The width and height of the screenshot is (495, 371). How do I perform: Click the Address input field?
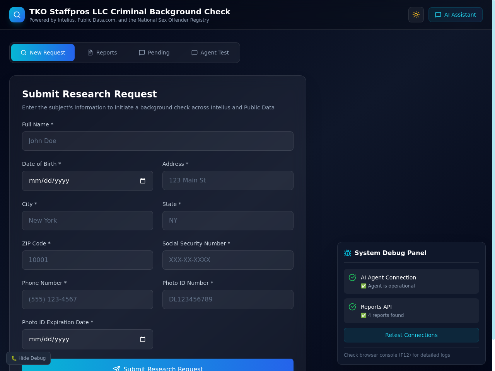tap(228, 180)
